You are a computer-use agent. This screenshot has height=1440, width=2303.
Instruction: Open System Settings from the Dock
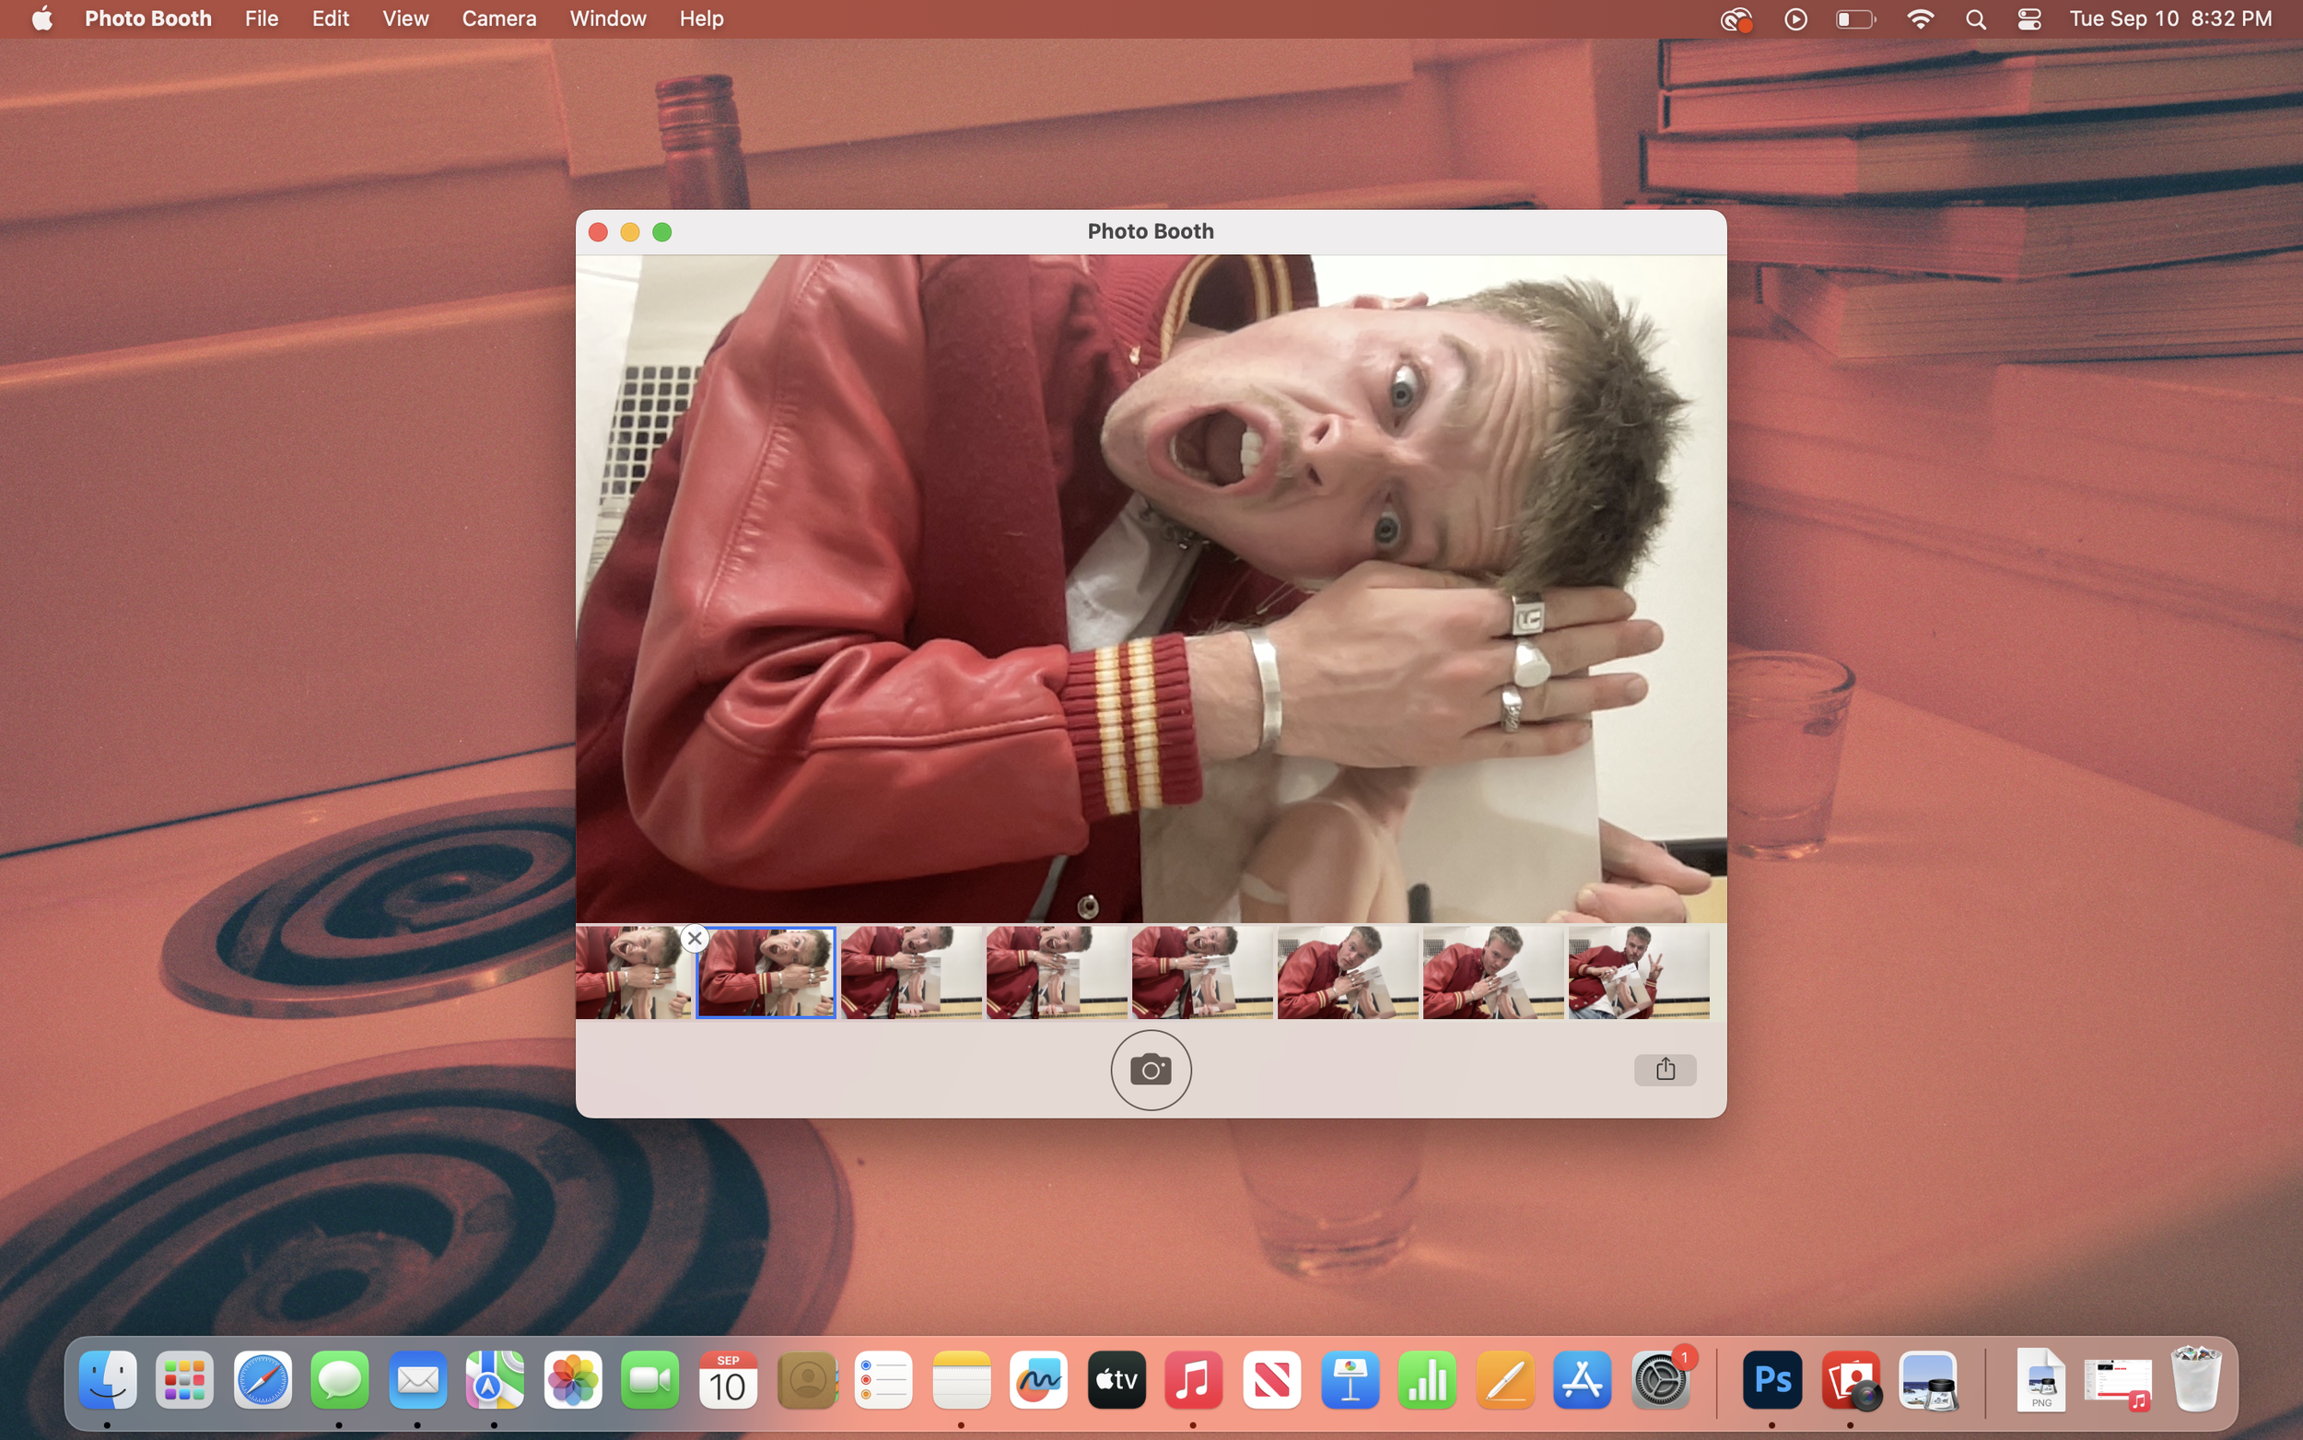pos(1660,1379)
